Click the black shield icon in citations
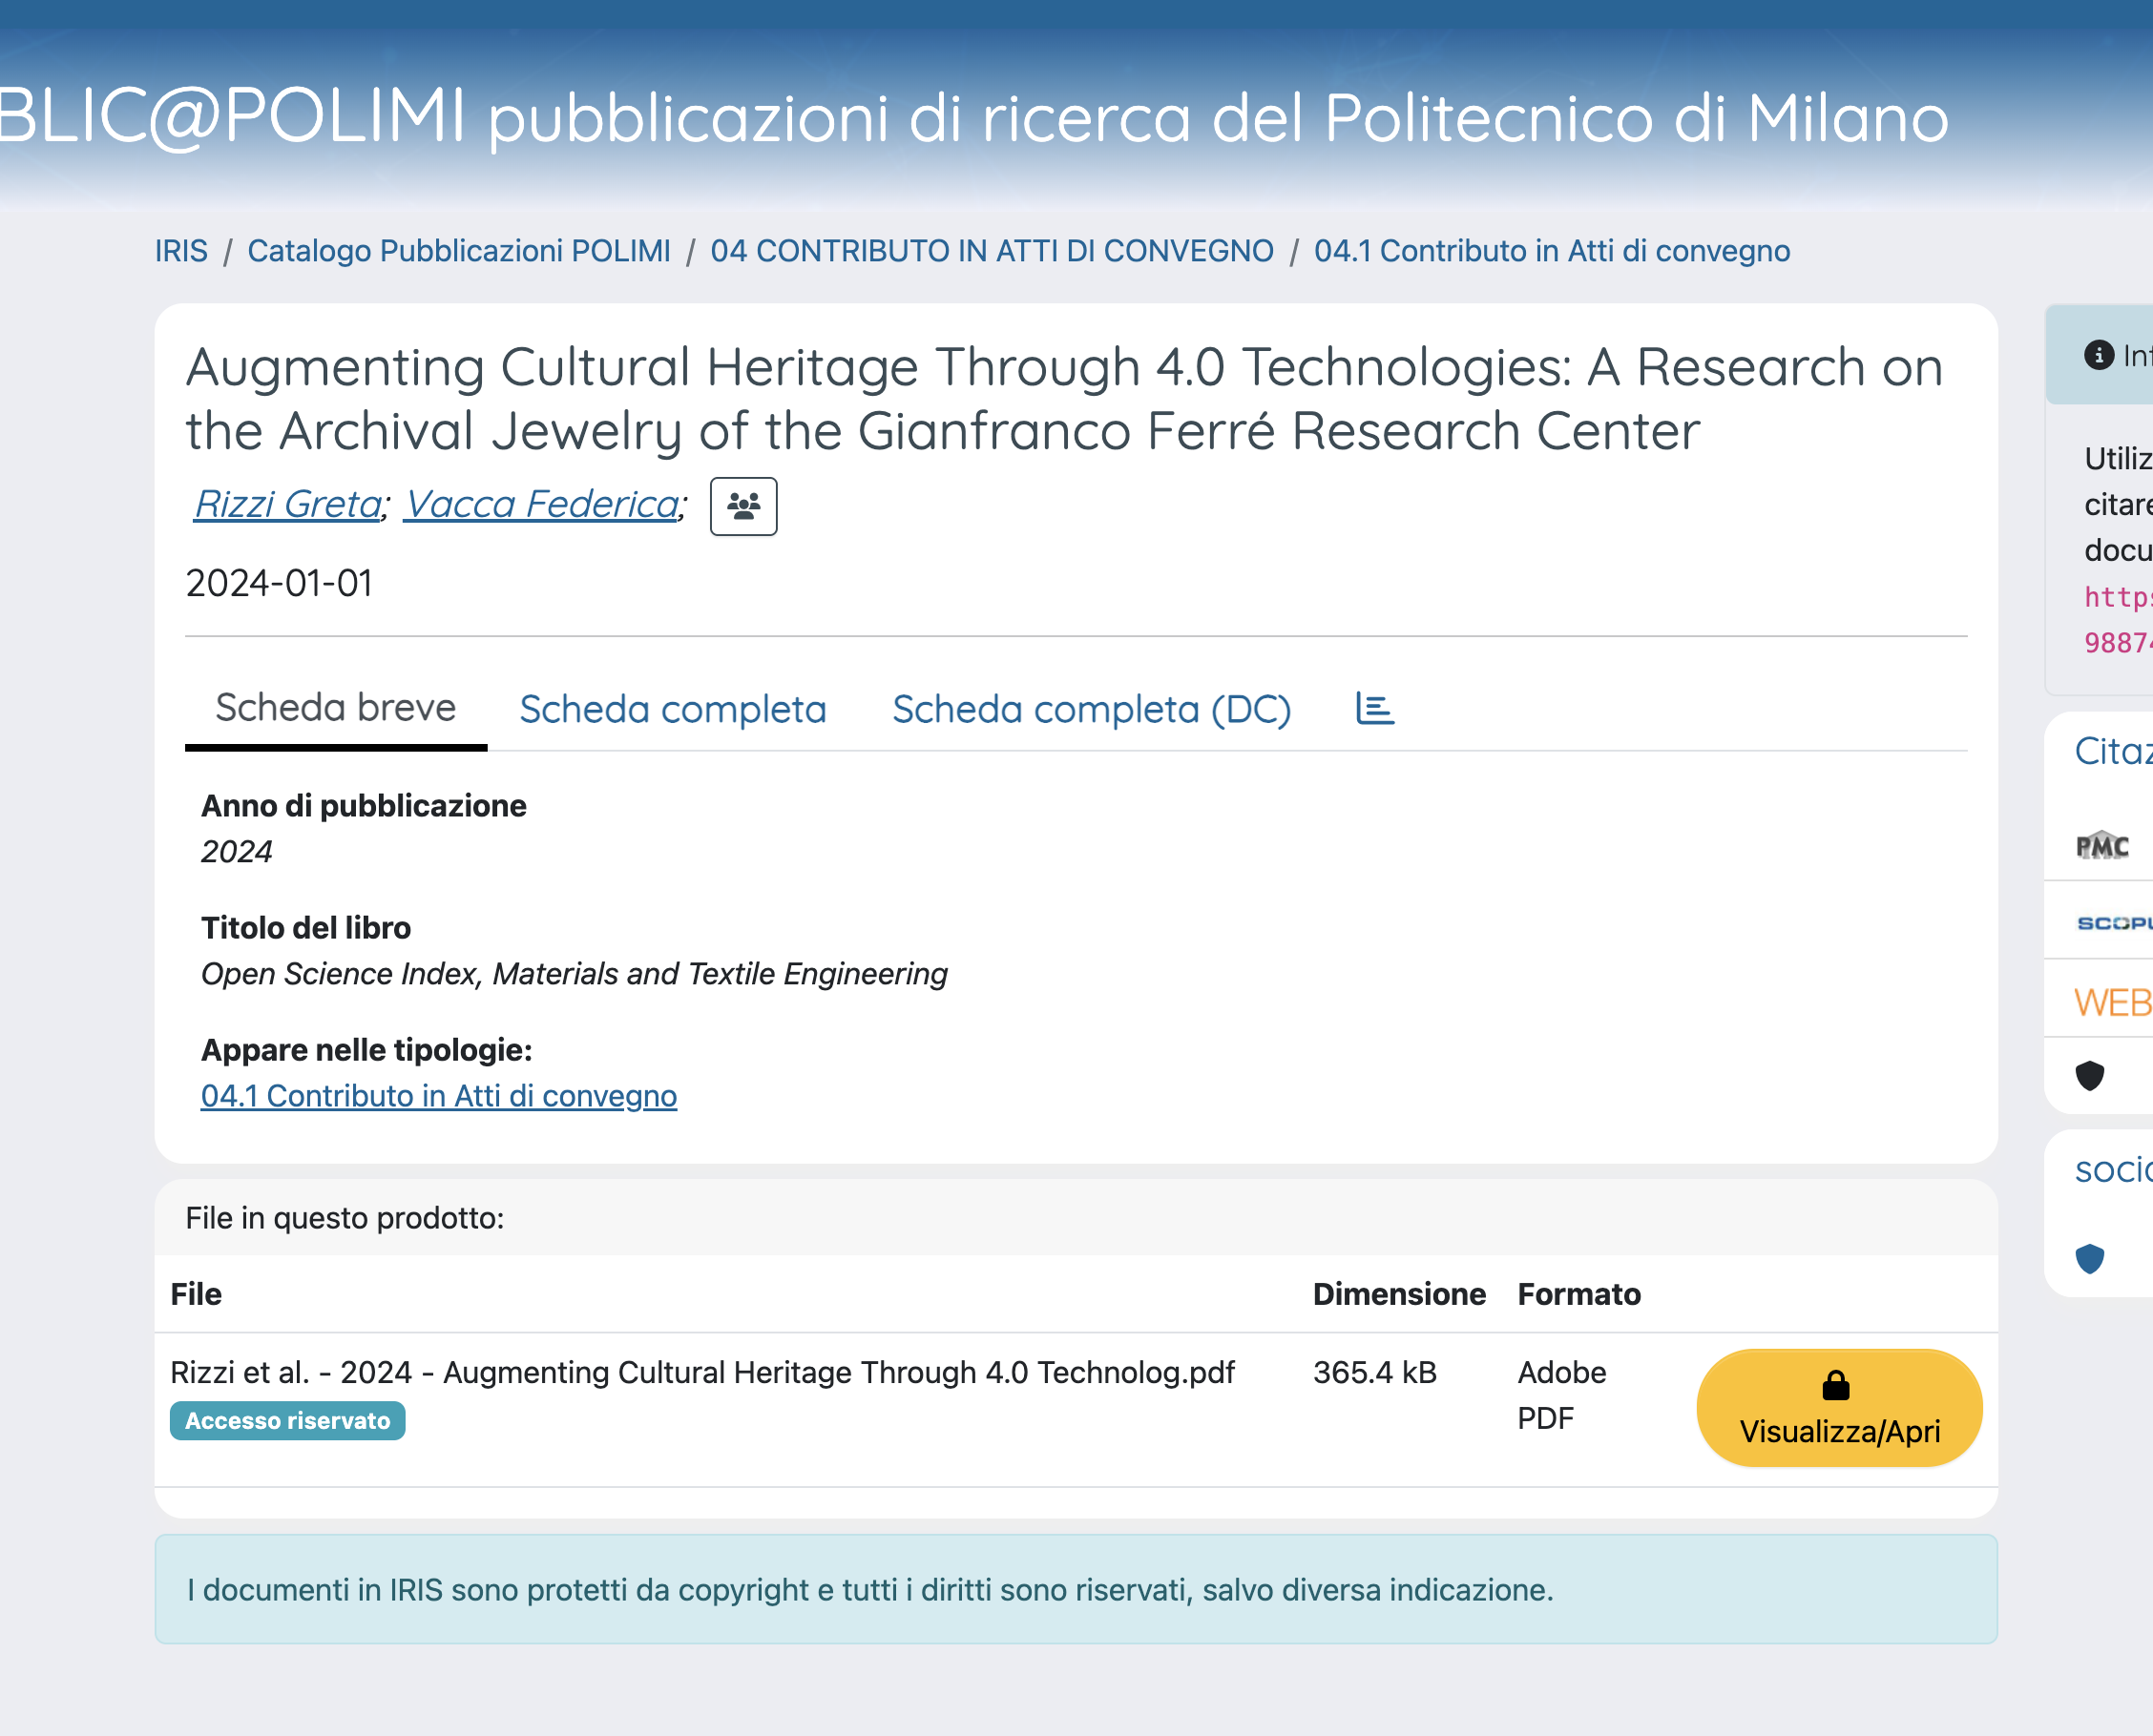2153x1736 pixels. (2090, 1076)
